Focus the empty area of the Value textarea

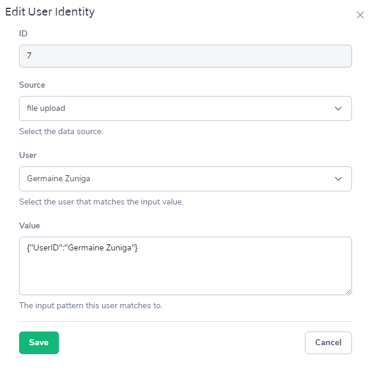coord(185,274)
